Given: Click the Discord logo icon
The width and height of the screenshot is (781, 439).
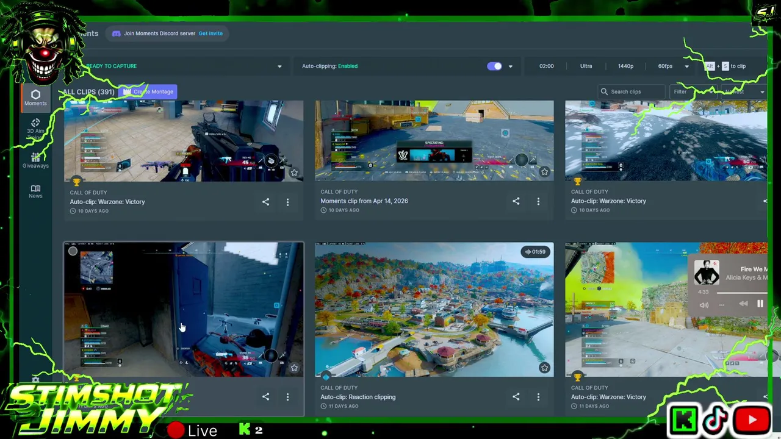Looking at the screenshot, I should tap(116, 34).
